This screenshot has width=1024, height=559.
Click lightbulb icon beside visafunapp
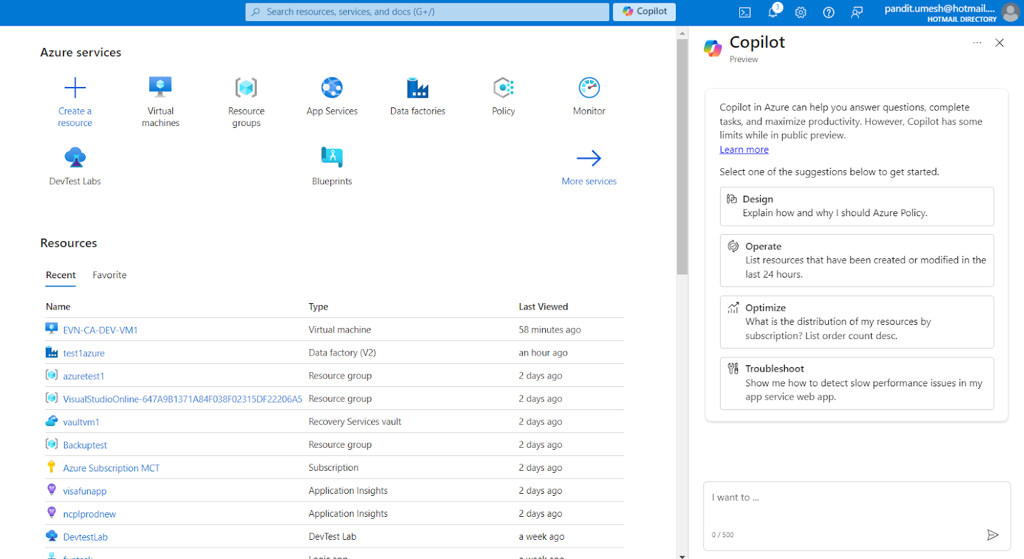[52, 490]
